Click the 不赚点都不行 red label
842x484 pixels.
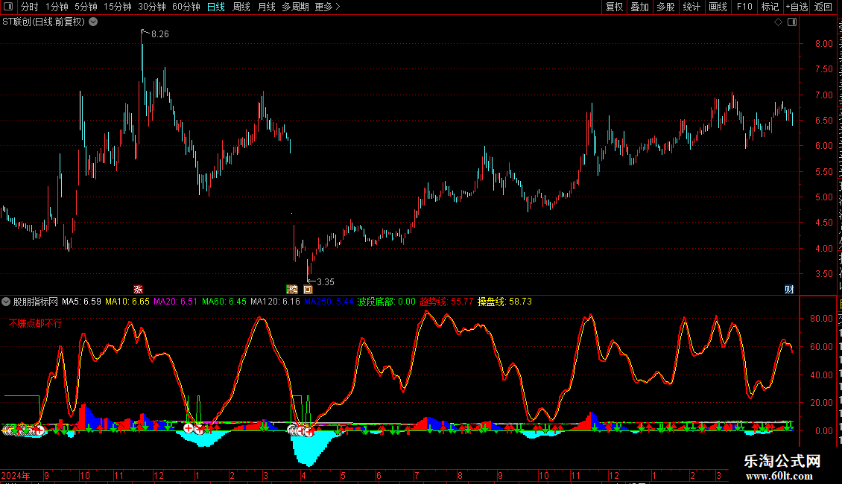coord(36,323)
